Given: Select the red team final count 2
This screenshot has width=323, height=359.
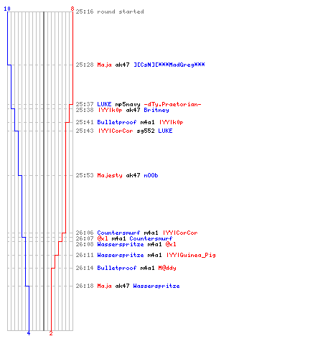Looking at the screenshot, I should point(51,333).
